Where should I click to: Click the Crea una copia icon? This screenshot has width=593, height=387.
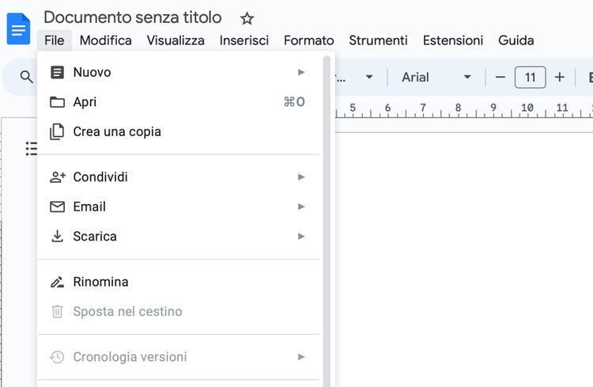(x=57, y=131)
